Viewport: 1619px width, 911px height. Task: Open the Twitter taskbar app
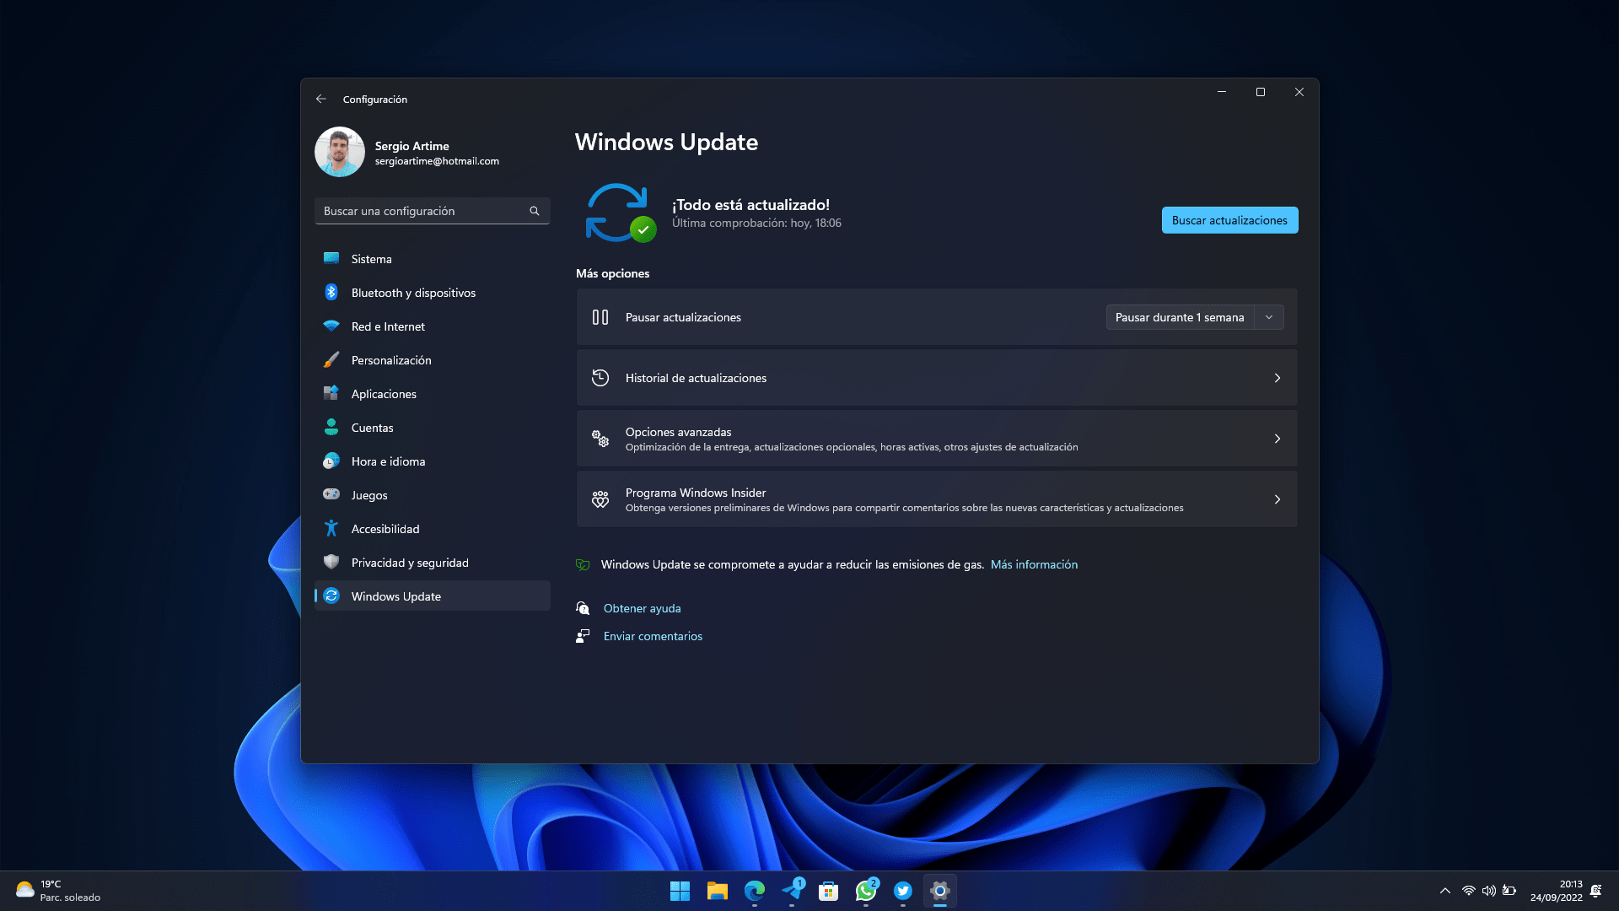point(903,891)
